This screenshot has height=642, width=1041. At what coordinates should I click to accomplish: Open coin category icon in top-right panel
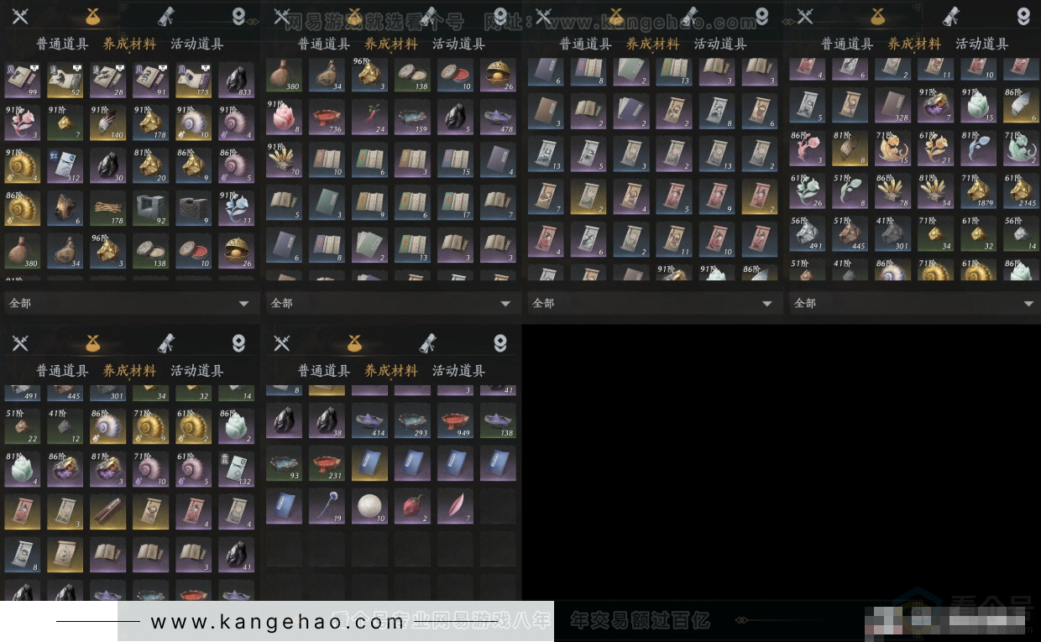(x=1023, y=16)
